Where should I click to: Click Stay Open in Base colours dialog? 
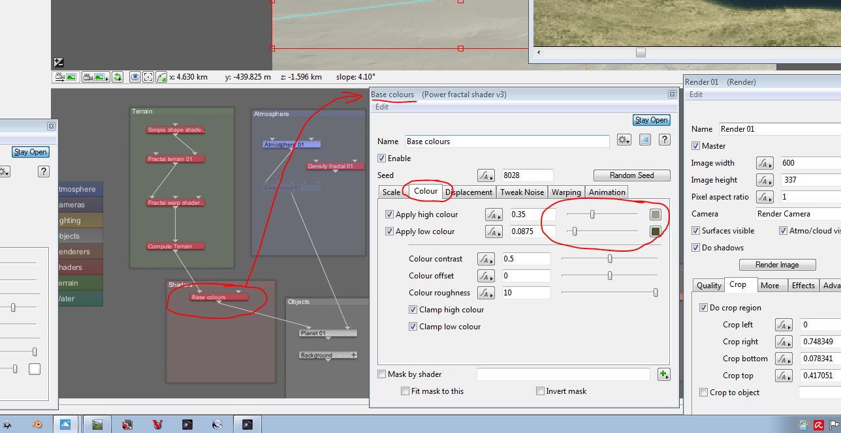651,120
